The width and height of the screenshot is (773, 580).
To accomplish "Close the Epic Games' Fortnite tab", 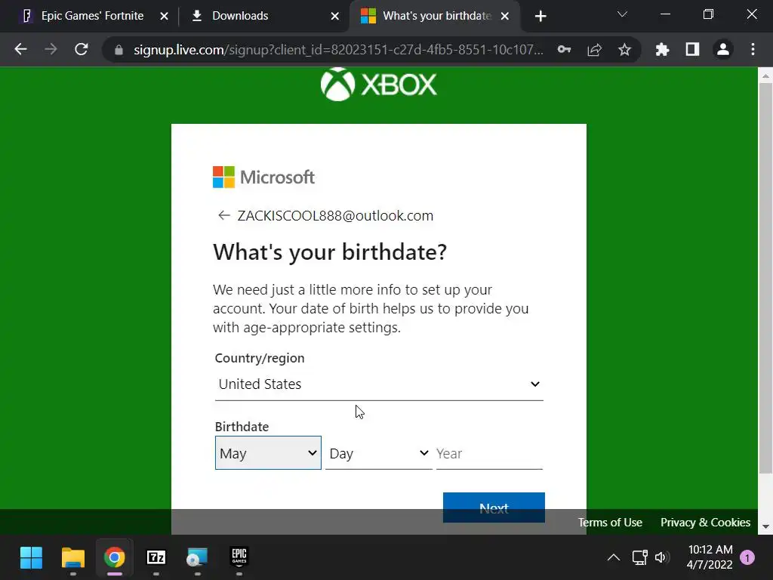I will (164, 17).
